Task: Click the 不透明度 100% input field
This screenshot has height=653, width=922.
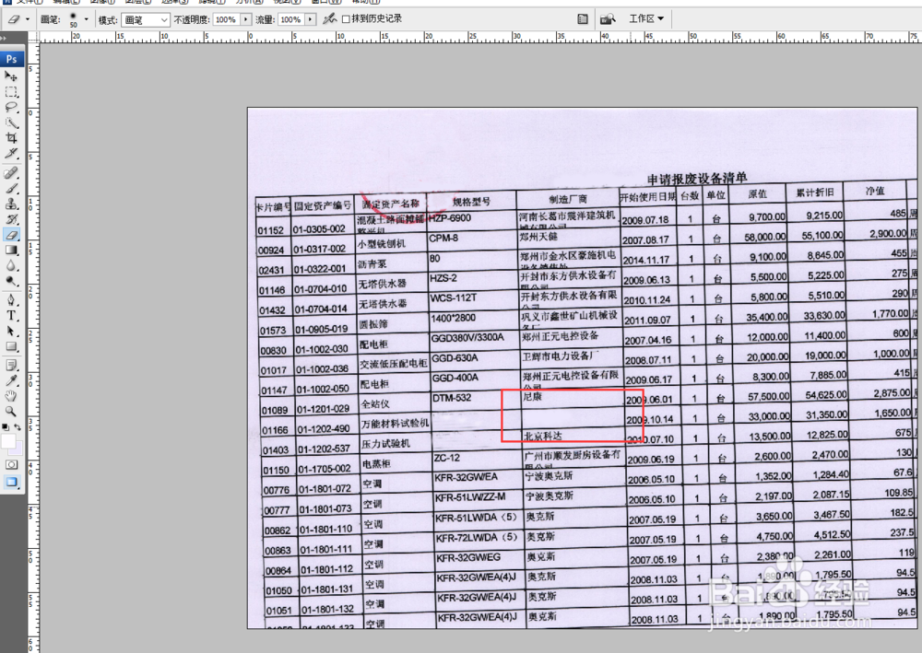Action: pos(227,20)
